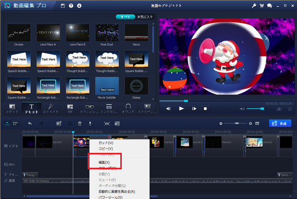Click the 作成 create export button

click(280, 124)
